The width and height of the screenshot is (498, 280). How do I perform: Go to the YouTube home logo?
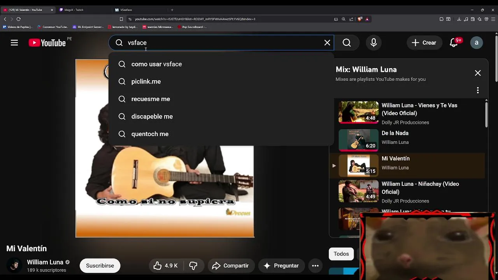pos(47,43)
